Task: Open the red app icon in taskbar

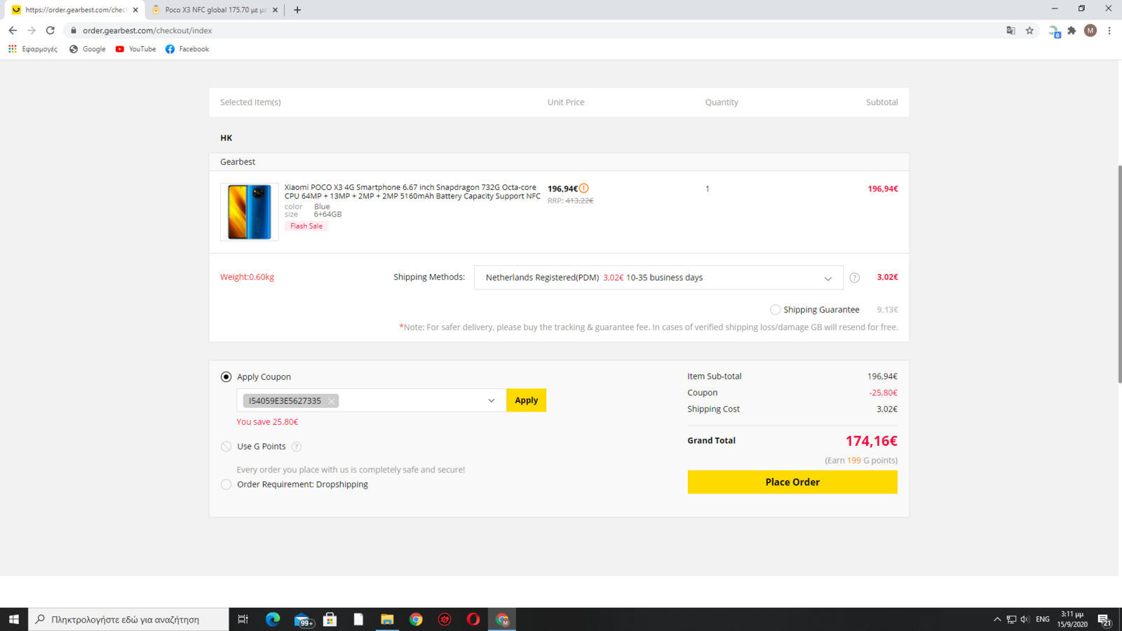Action: (x=445, y=619)
